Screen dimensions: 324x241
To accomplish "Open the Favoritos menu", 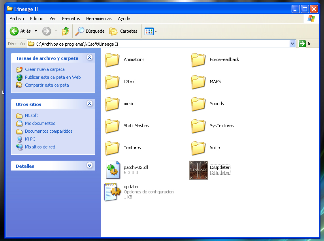I will point(71,19).
